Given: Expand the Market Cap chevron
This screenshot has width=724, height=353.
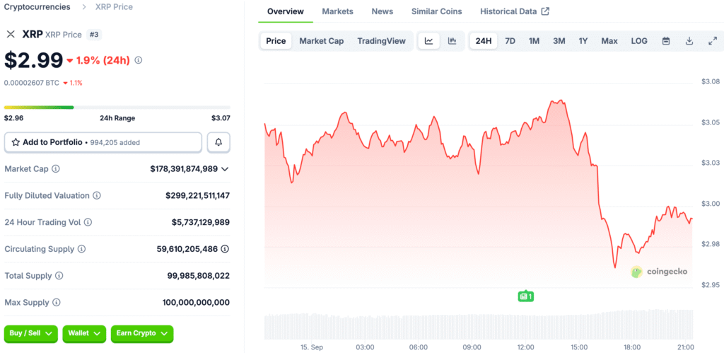Looking at the screenshot, I should click(225, 169).
